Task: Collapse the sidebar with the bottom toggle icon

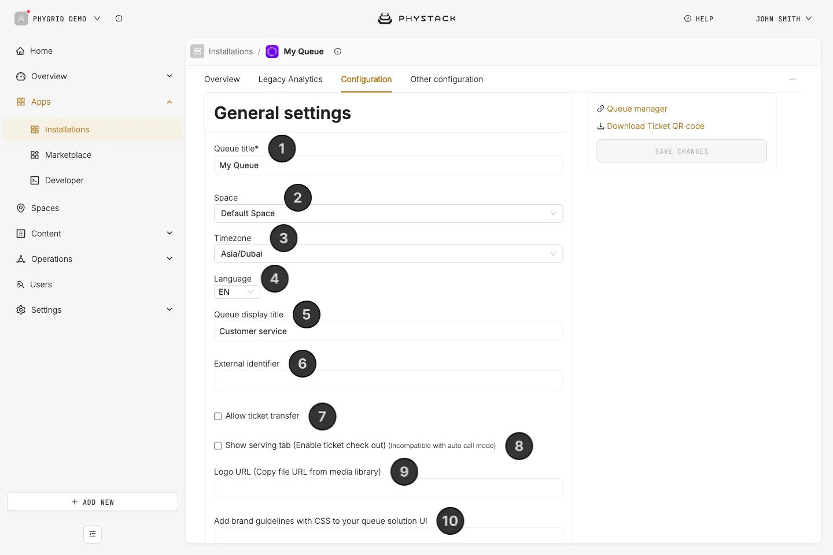Action: (x=93, y=534)
